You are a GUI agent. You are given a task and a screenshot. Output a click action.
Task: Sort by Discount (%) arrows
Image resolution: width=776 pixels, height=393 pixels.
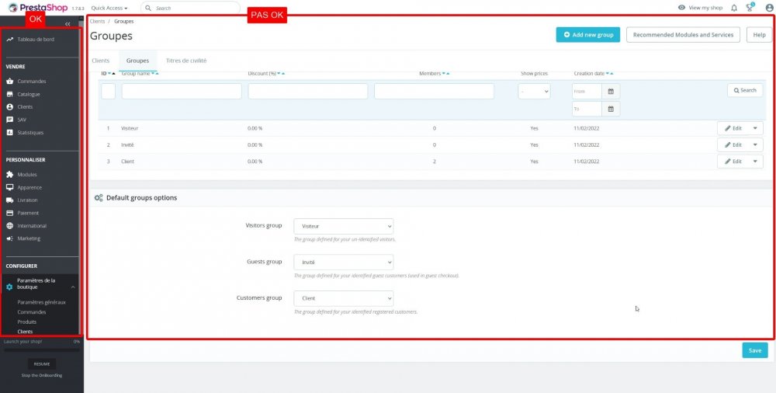click(x=281, y=73)
